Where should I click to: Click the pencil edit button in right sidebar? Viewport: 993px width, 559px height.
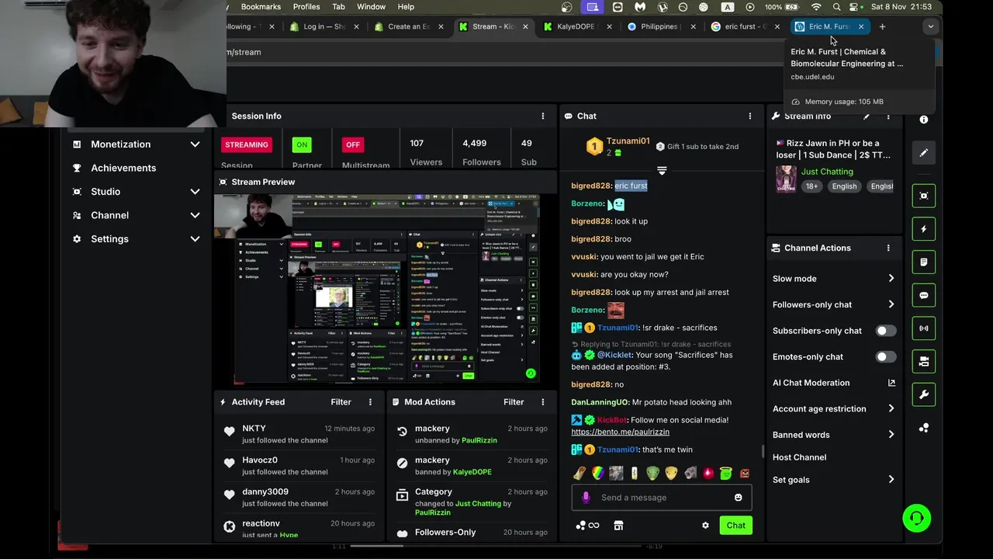click(x=924, y=153)
